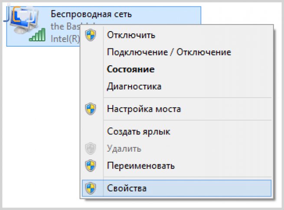The width and height of the screenshot is (284, 210).
Task: Open Настройка моста menu item
Action: pyautogui.click(x=176, y=109)
